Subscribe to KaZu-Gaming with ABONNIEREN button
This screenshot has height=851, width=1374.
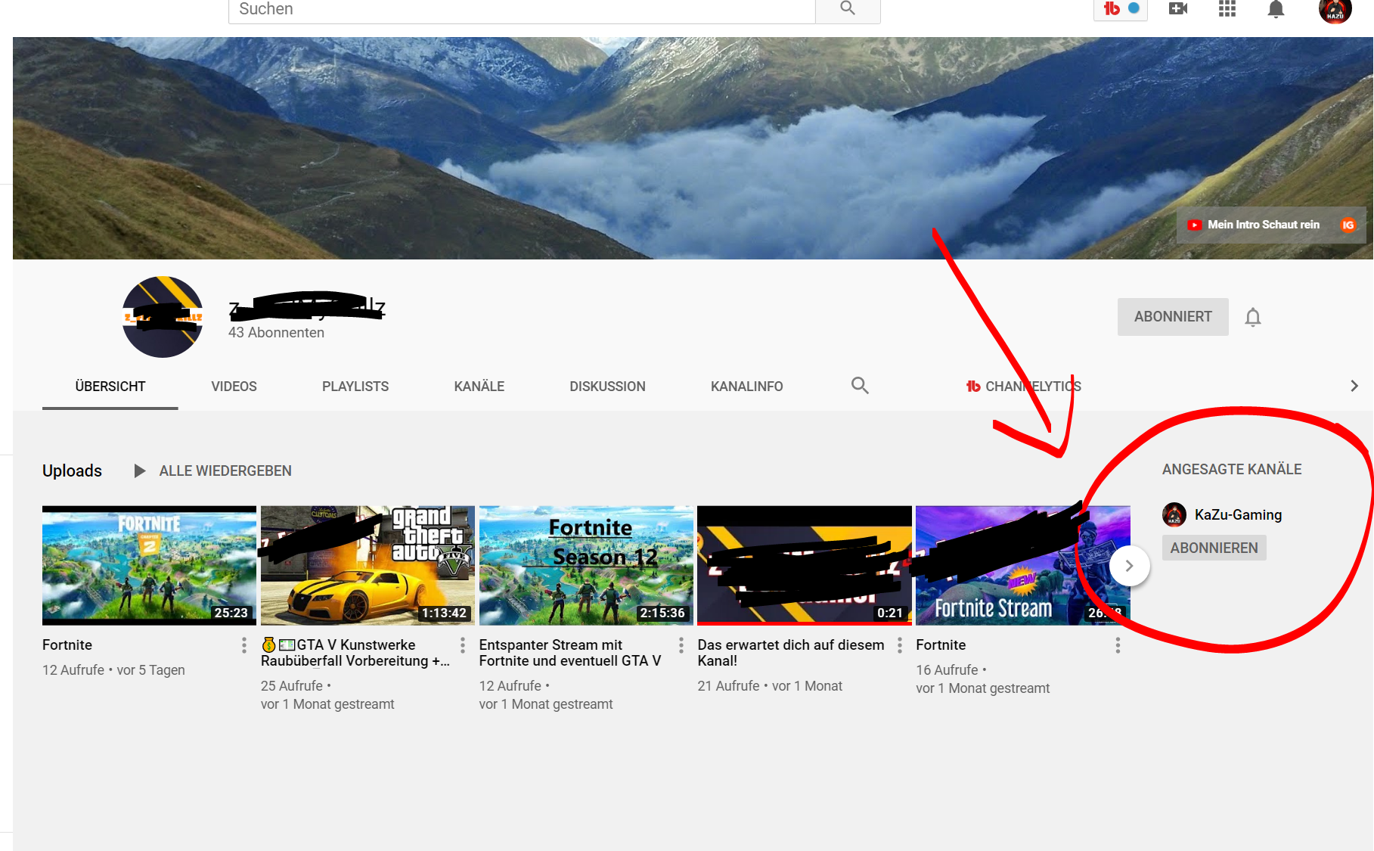click(x=1214, y=548)
